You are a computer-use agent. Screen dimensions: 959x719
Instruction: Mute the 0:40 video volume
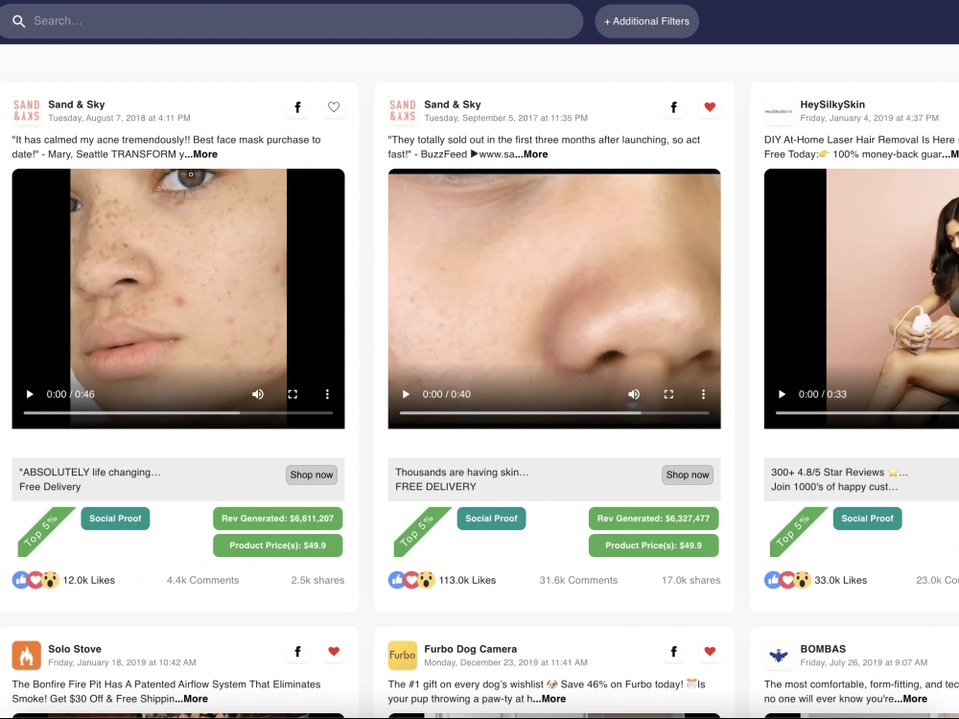click(634, 394)
